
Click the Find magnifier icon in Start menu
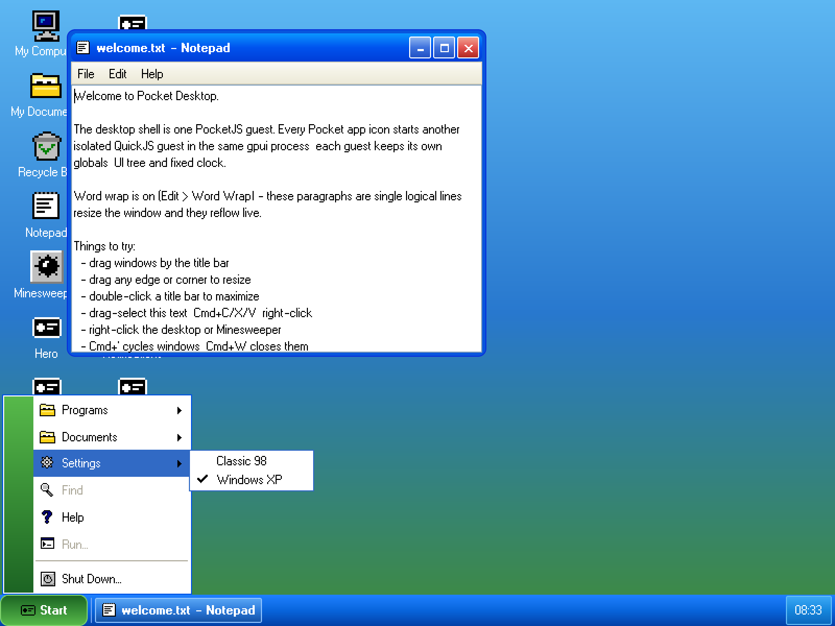tap(47, 490)
